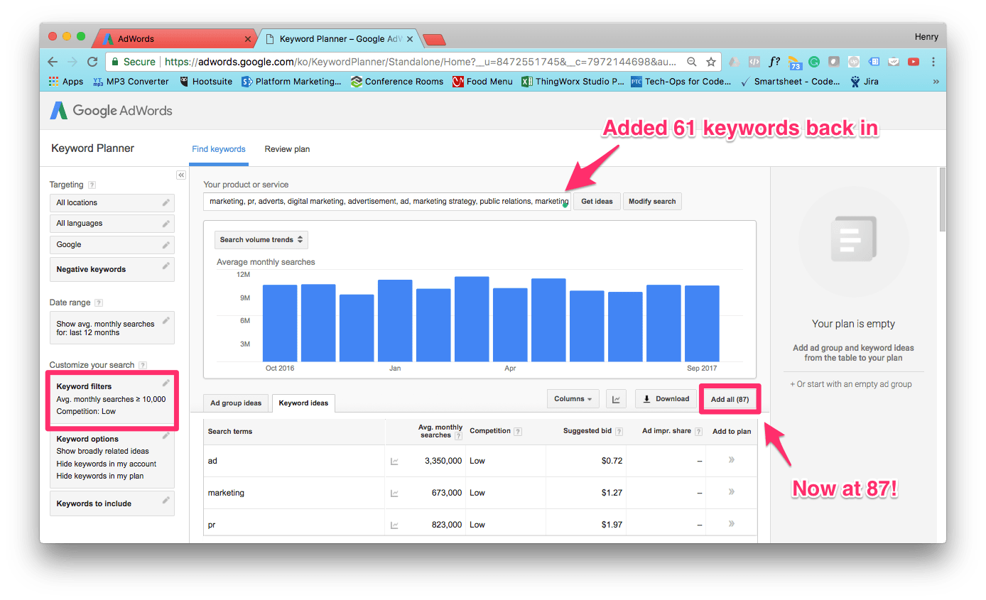Click 'Or start with an empty ad group'

850,384
